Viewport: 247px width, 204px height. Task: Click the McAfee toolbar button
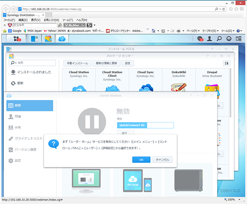click(75, 25)
